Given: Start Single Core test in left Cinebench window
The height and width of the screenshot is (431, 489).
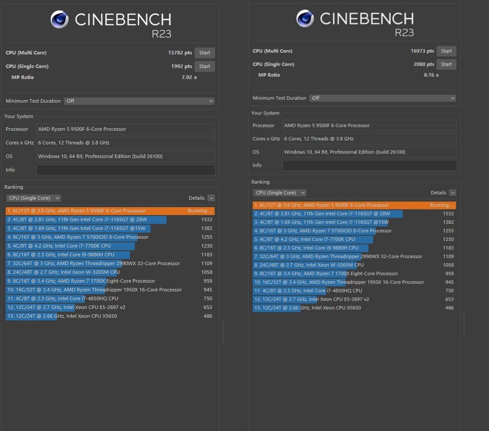Looking at the screenshot, I should click(205, 66).
